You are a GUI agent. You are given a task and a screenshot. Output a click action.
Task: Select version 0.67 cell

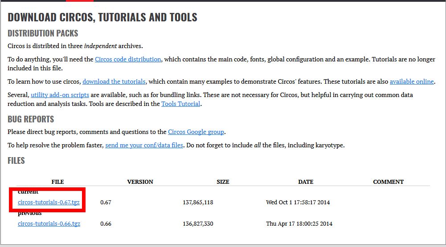(106, 202)
